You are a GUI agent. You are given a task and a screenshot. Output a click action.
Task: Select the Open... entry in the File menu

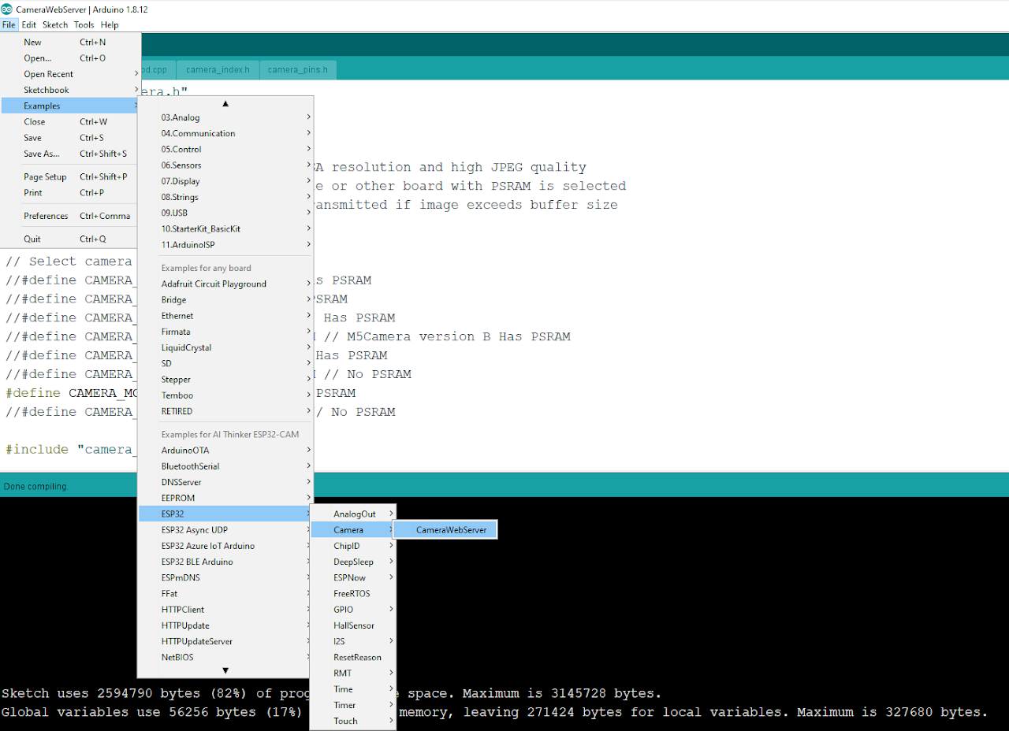[70, 58]
